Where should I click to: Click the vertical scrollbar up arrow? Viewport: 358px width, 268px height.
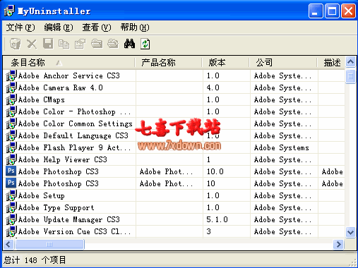tap(350, 62)
